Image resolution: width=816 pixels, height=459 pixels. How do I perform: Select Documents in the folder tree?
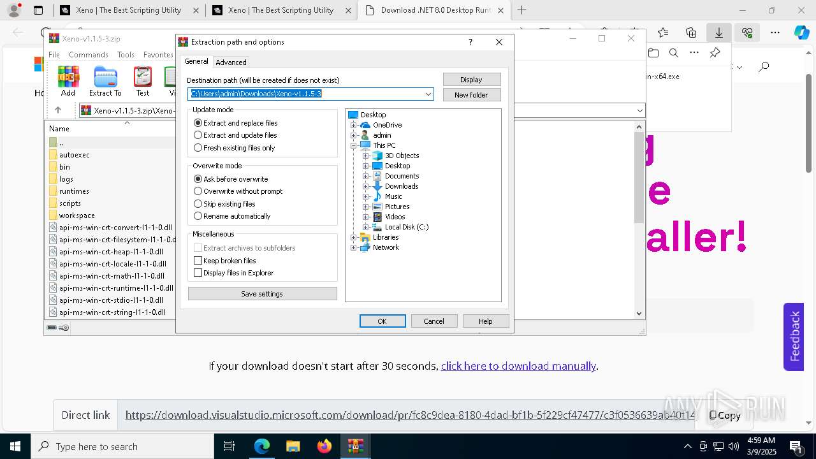(402, 176)
